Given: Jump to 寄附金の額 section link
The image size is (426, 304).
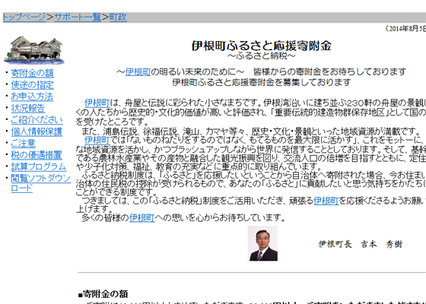Looking at the screenshot, I should [32, 73].
